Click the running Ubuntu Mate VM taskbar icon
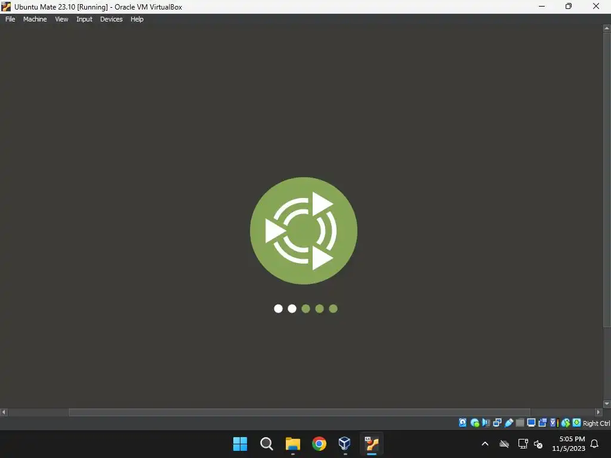The height and width of the screenshot is (458, 611). click(x=372, y=444)
